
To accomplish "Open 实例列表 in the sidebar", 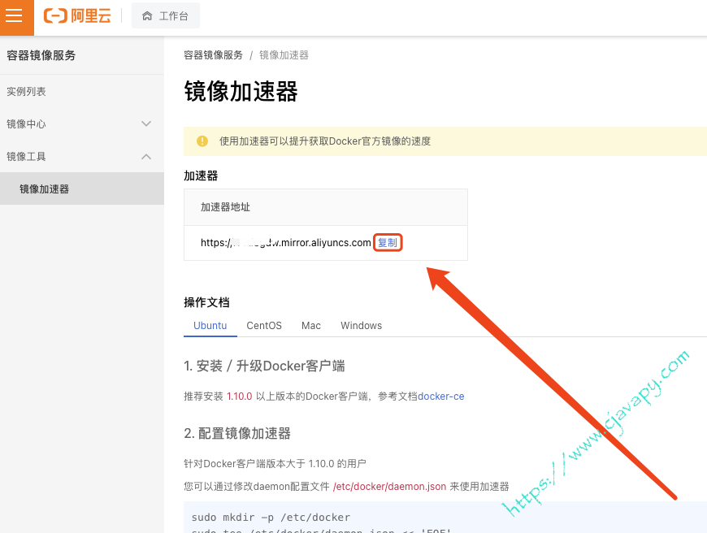I will pyautogui.click(x=26, y=92).
